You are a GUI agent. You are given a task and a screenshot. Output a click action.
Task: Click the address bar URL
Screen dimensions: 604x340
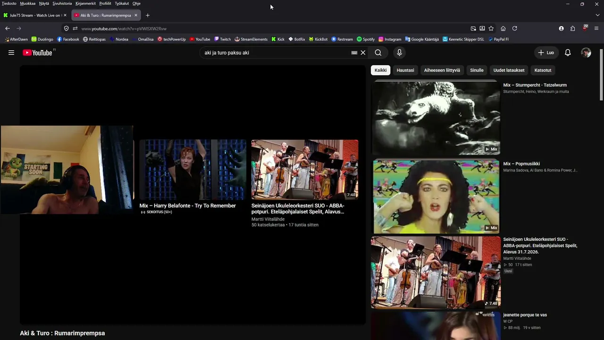tap(124, 29)
